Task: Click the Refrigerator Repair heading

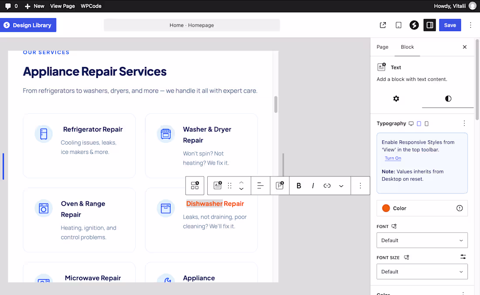Action: click(93, 129)
